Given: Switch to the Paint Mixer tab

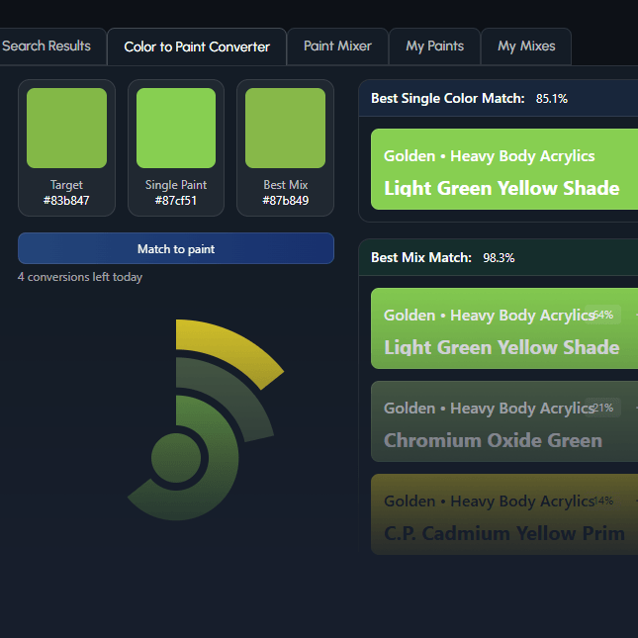Looking at the screenshot, I should [337, 46].
